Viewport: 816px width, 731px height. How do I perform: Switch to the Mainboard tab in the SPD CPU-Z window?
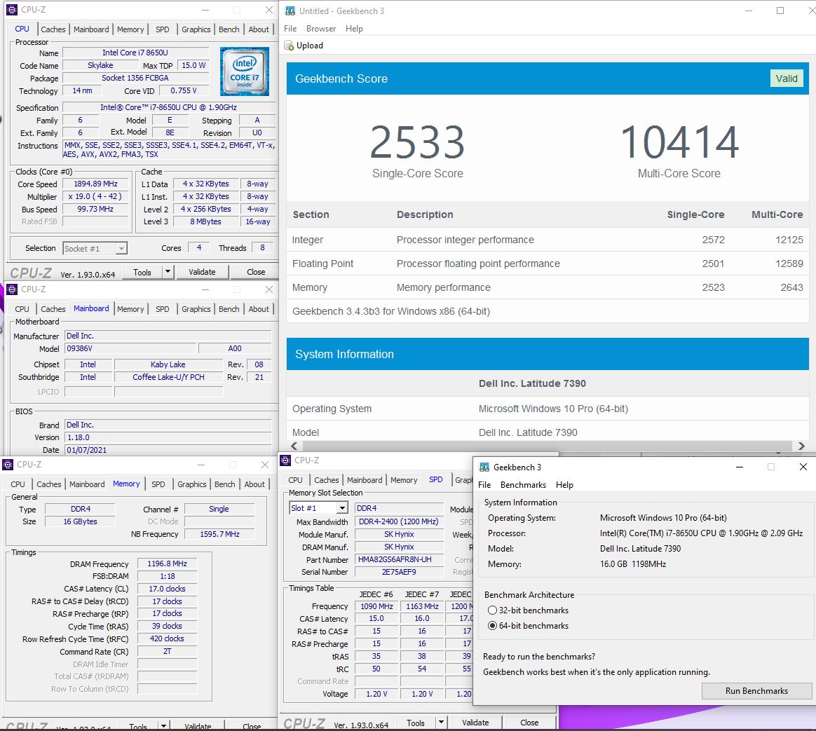click(365, 480)
